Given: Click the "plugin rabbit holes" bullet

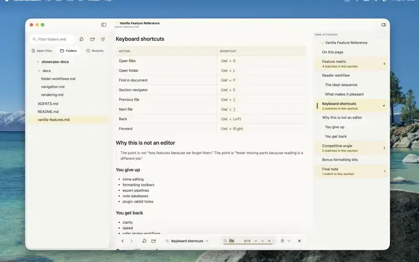Looking at the screenshot, I should (138, 202).
